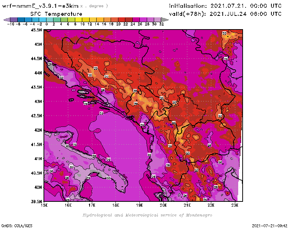Click the latitude label '41N'
Image resolution: width=295 pixels, height=228 pixels.
pyautogui.click(x=38, y=159)
